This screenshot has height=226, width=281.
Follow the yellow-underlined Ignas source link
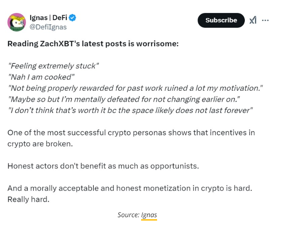click(x=149, y=215)
